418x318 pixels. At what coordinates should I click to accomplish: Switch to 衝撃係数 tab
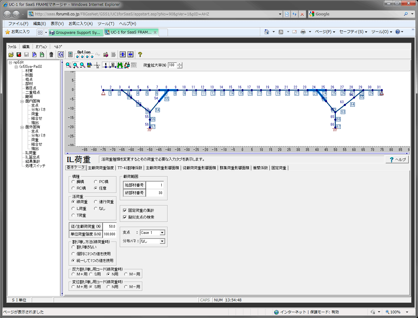(x=261, y=168)
